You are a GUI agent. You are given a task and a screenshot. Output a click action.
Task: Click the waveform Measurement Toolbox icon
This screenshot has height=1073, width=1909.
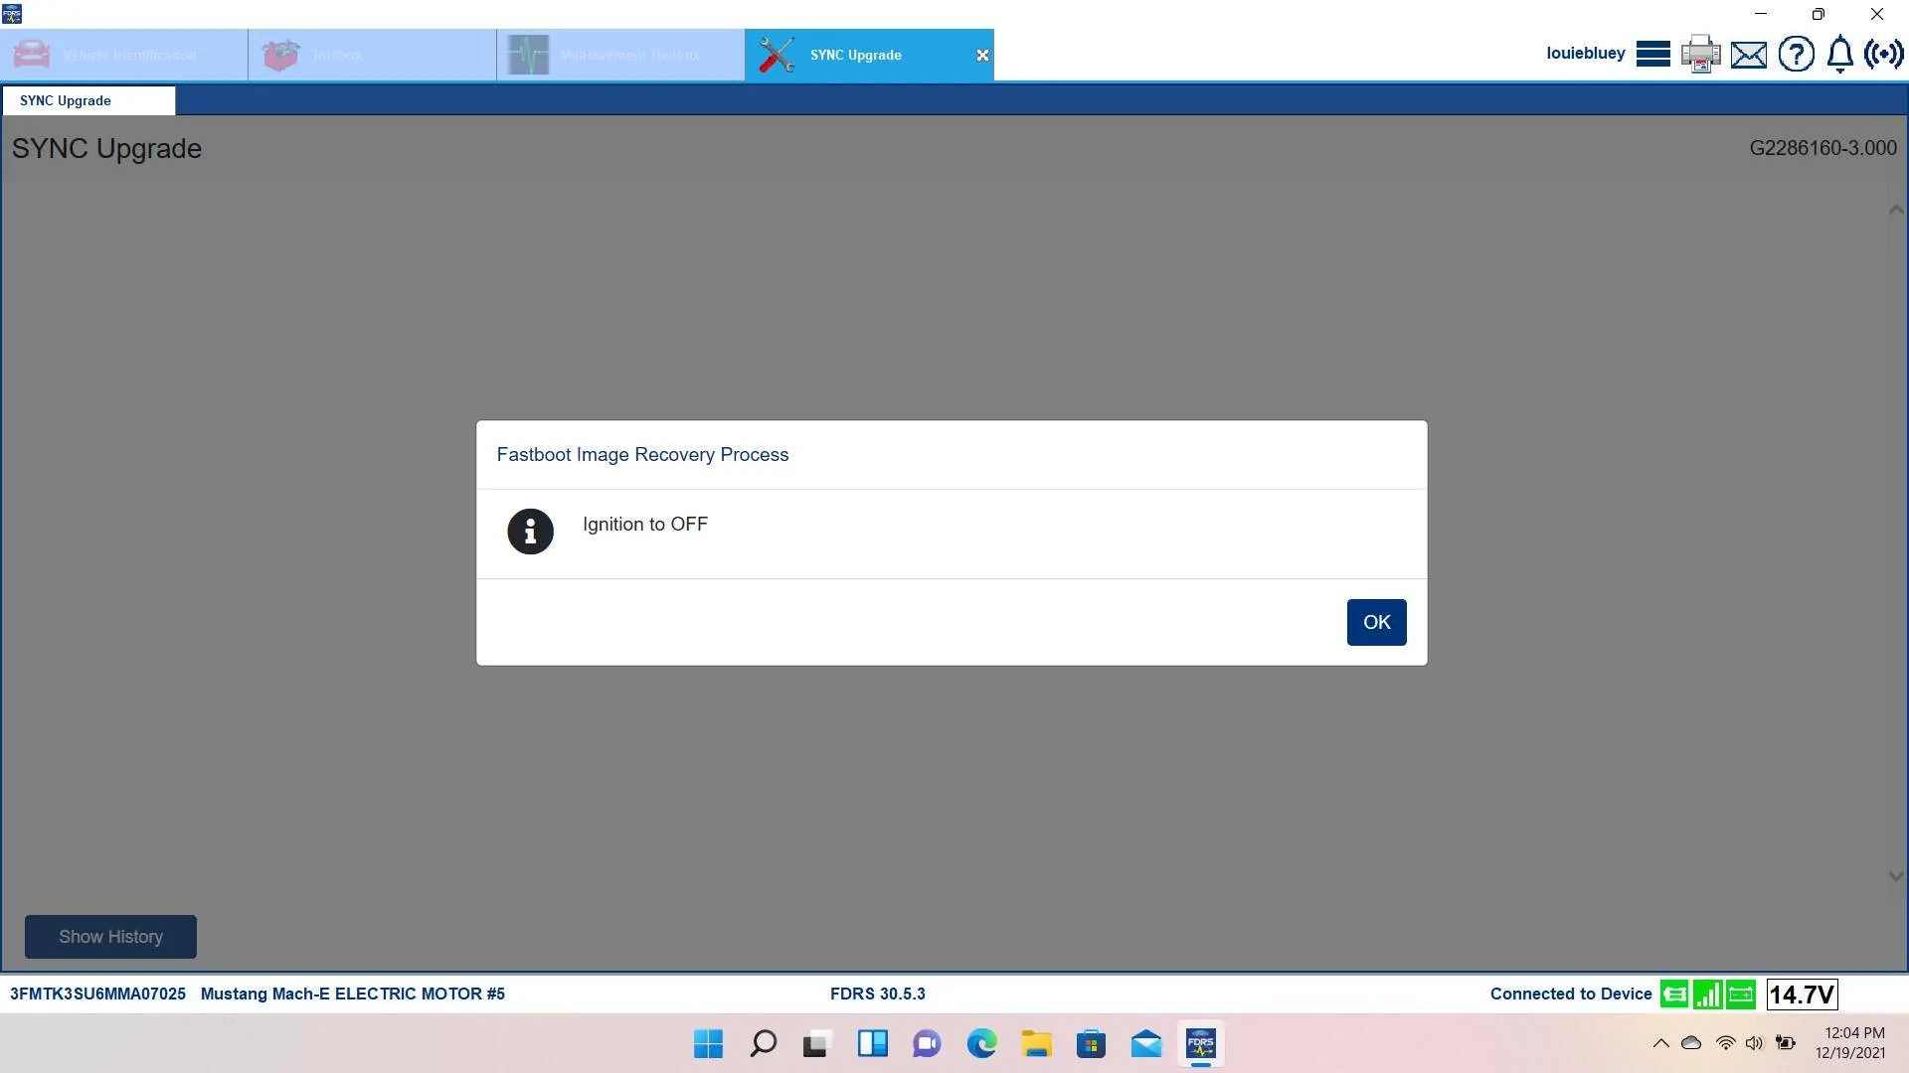point(528,55)
